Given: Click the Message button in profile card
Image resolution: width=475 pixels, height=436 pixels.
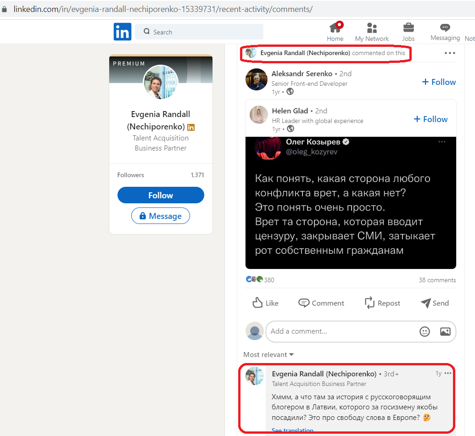Looking at the screenshot, I should [x=161, y=216].
